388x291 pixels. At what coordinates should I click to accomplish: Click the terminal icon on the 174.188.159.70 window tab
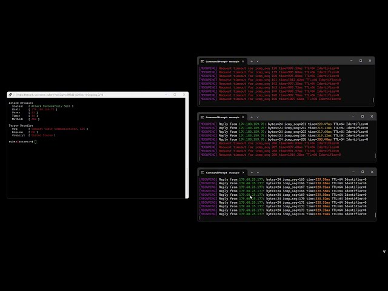coord(202,117)
